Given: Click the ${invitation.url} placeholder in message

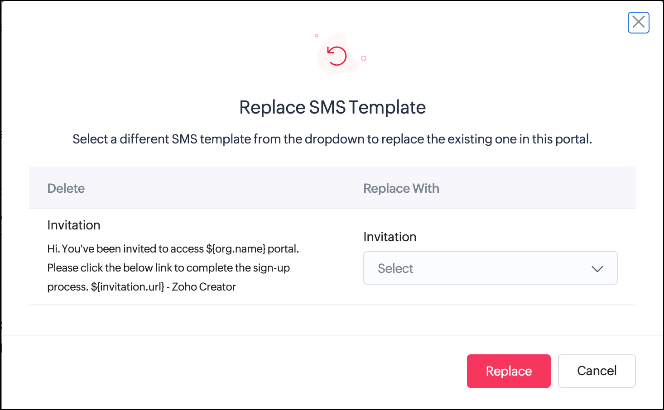Looking at the screenshot, I should coord(128,287).
